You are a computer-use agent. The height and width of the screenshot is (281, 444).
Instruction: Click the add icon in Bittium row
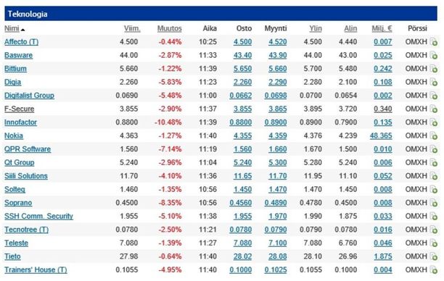point(434,69)
